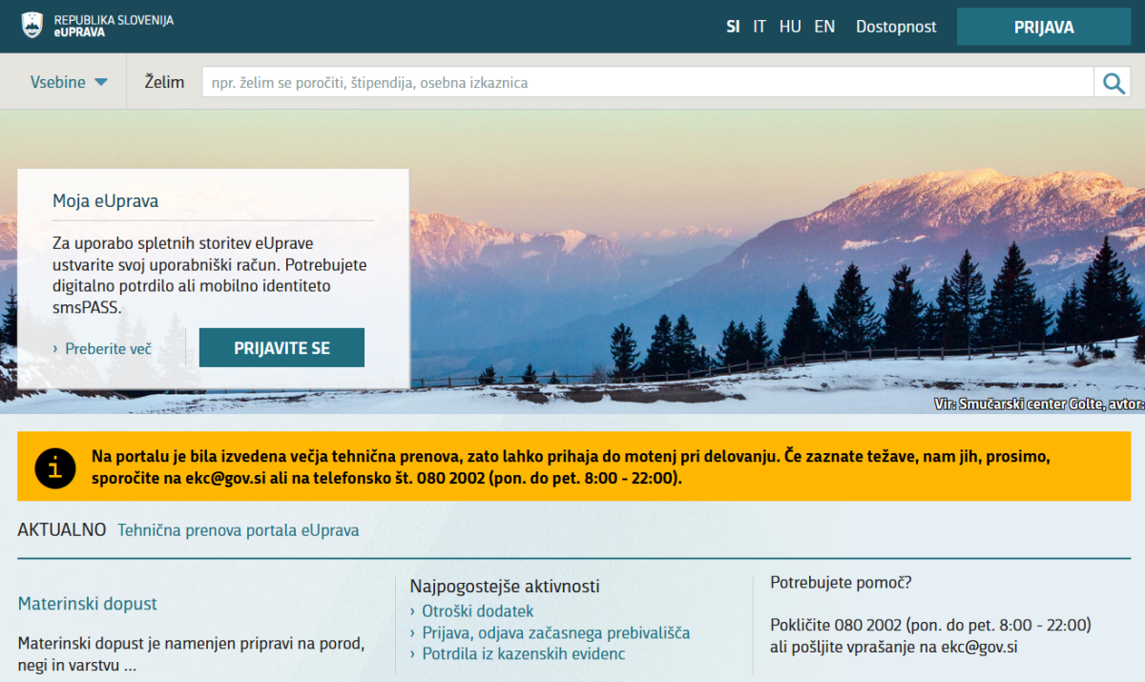Click the REPUBLIKA SLOVENIJA eUPRAVA site title text

point(114,26)
